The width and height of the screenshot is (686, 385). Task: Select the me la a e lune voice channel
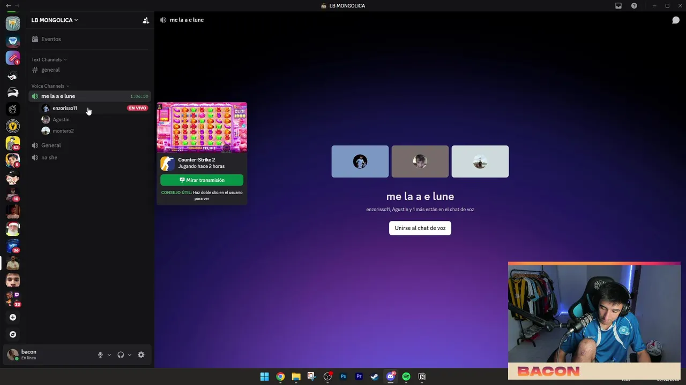pos(90,96)
